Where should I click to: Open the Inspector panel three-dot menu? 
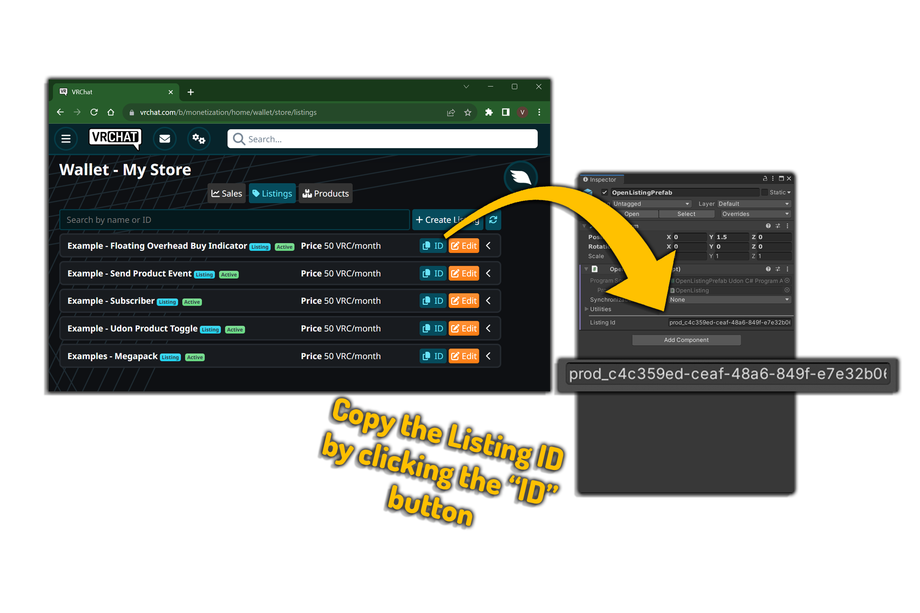point(773,178)
